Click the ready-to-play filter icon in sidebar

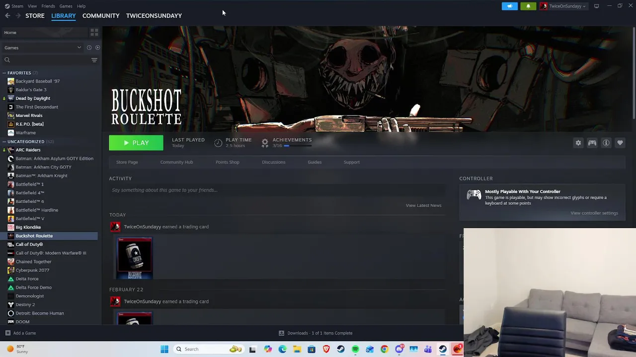[x=97, y=48]
